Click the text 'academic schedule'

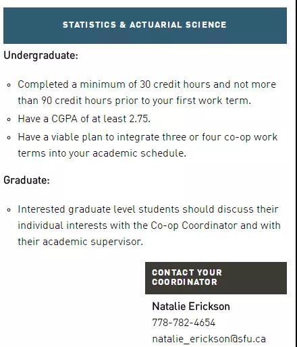[x=139, y=153]
